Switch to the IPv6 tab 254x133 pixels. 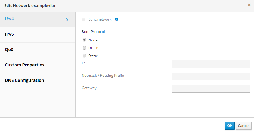(x=9, y=34)
